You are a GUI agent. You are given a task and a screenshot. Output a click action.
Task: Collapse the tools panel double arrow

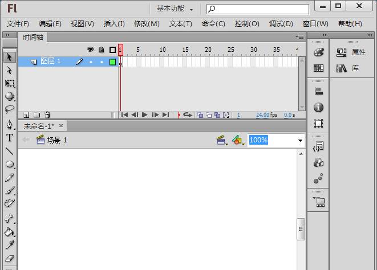[7, 35]
